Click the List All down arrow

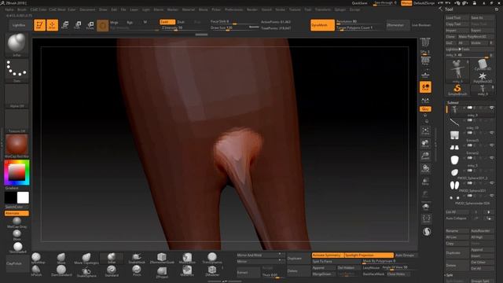489,212
